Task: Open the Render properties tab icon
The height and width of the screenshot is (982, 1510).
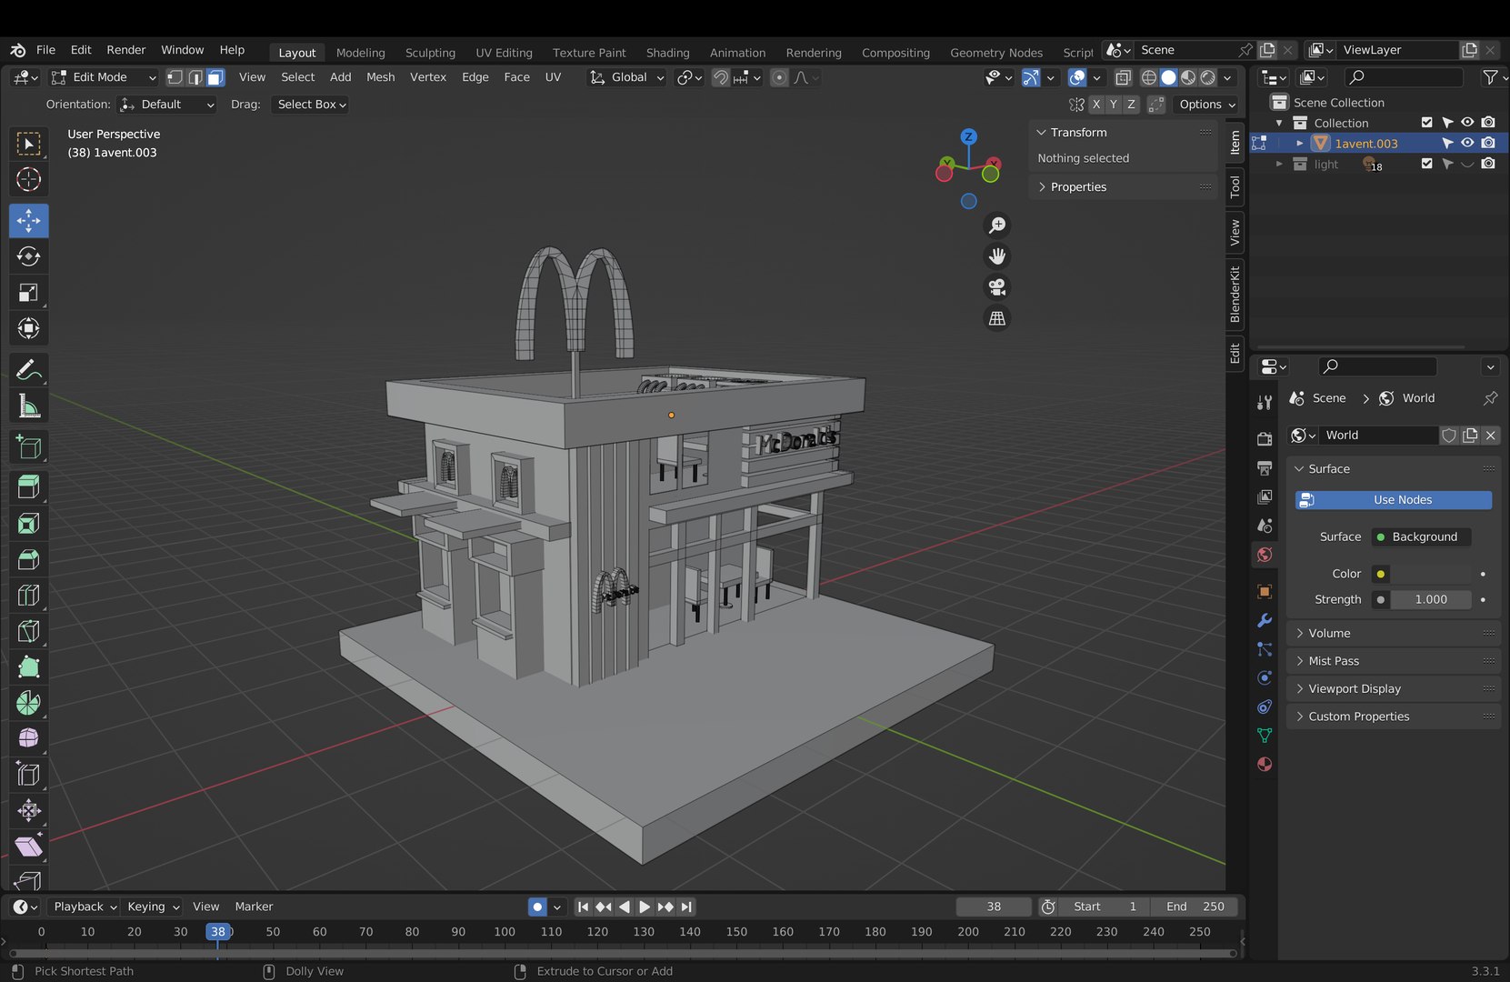Action: pyautogui.click(x=1264, y=438)
